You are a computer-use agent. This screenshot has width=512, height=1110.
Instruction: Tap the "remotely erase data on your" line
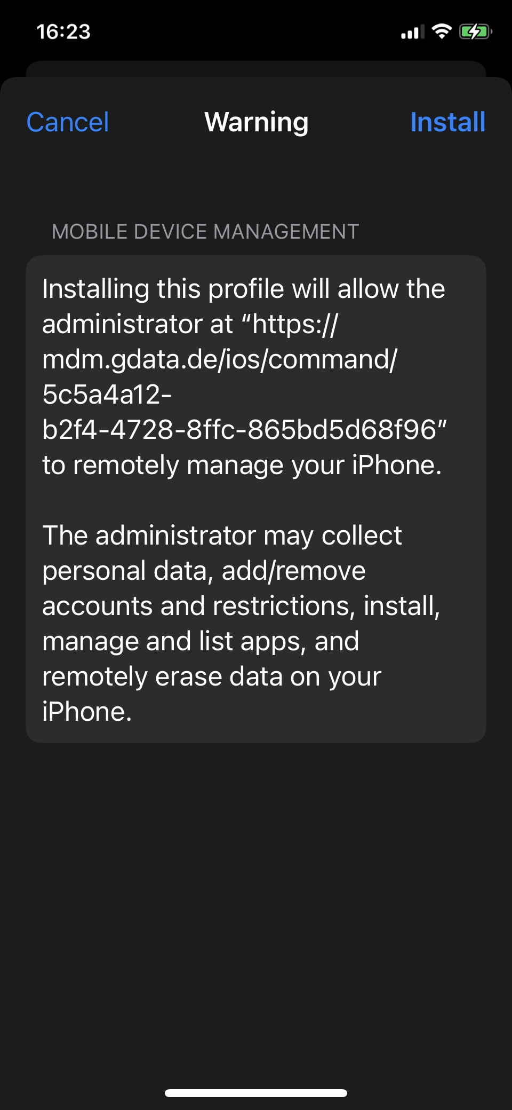212,676
